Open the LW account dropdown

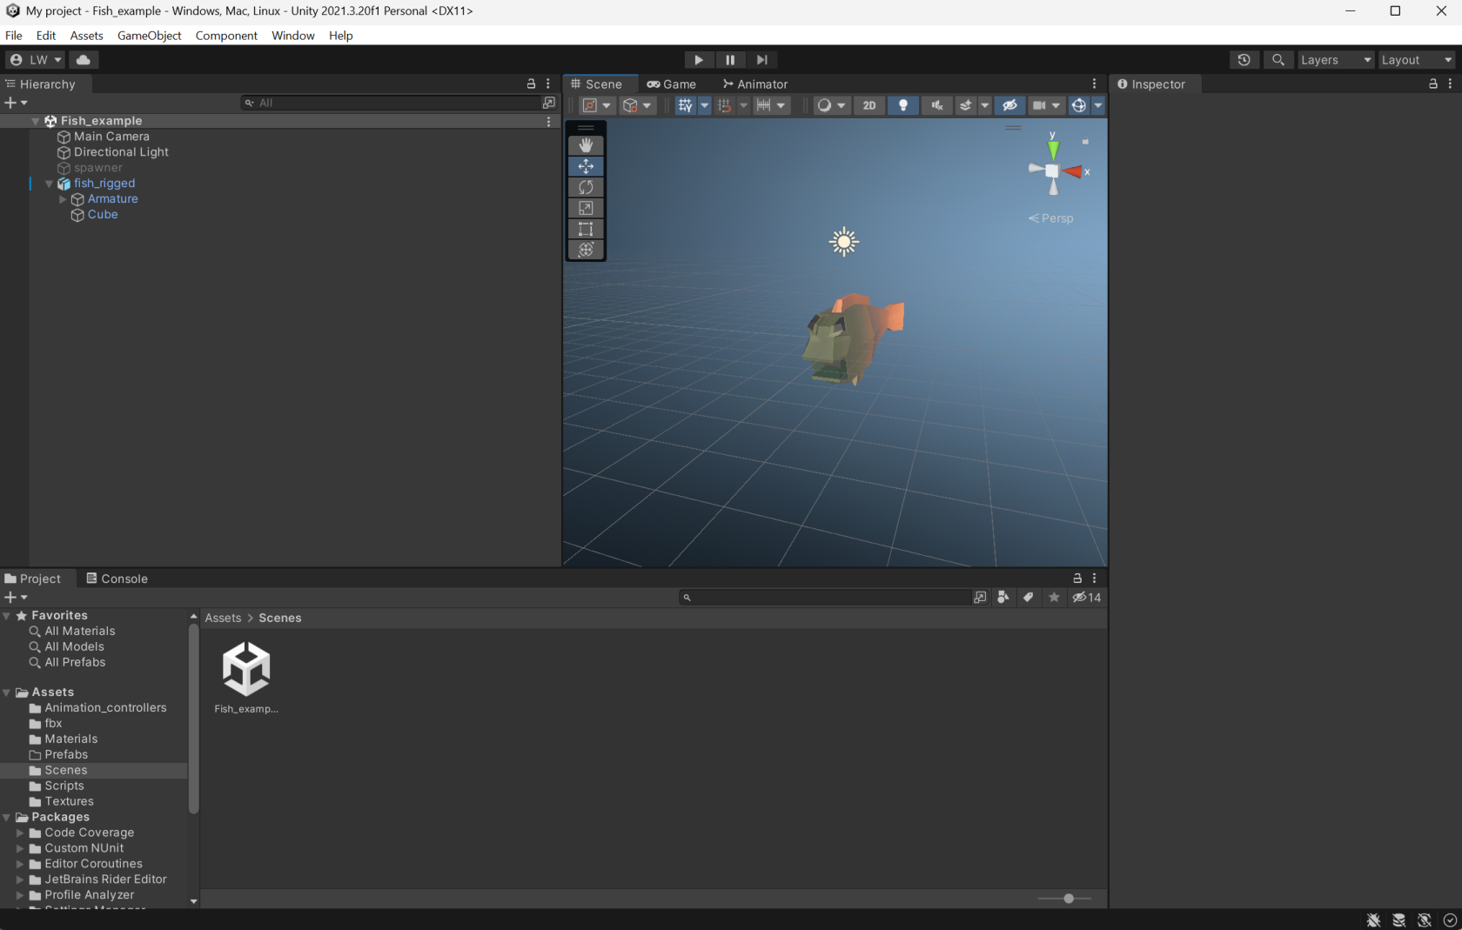(36, 60)
